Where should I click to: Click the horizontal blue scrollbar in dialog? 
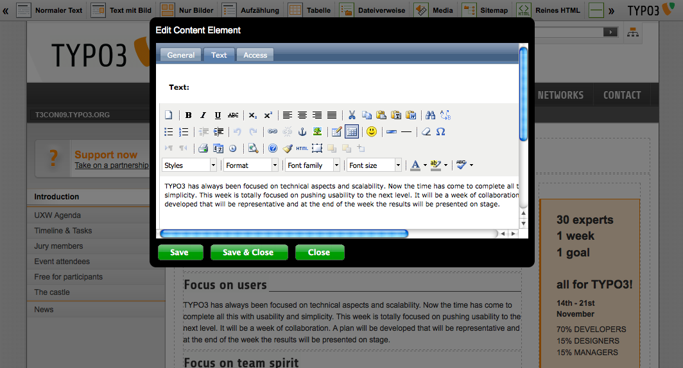(284, 233)
